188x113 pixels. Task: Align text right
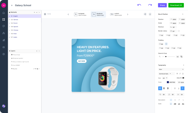(168, 88)
